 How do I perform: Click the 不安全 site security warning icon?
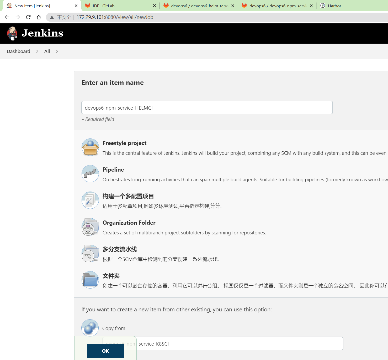coord(52,17)
